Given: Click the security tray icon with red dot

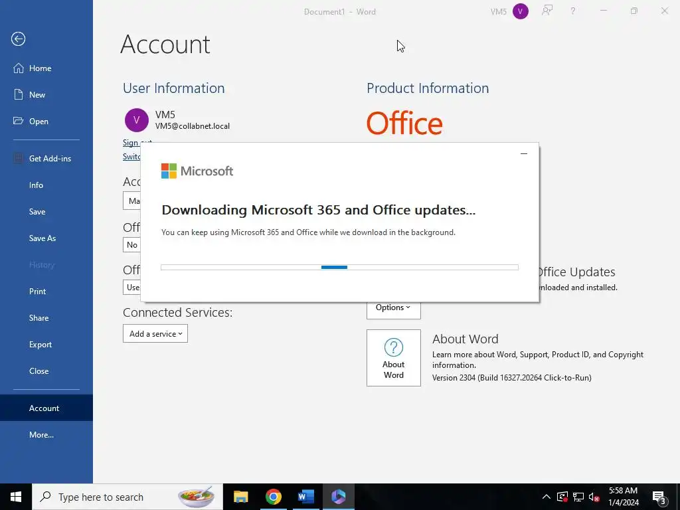Looking at the screenshot, I should tap(562, 497).
